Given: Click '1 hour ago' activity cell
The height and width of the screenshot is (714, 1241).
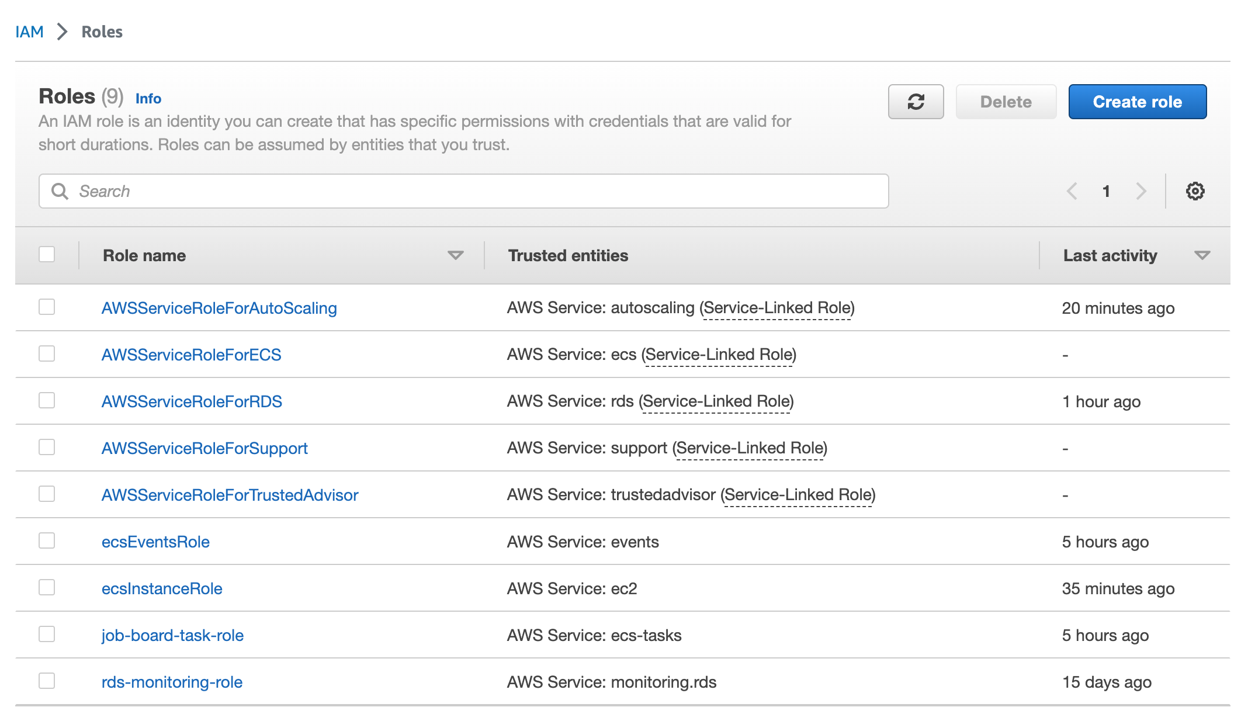Looking at the screenshot, I should (x=1101, y=401).
